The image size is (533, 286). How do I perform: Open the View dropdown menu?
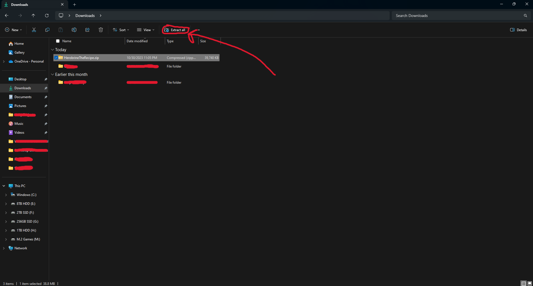[x=146, y=30]
